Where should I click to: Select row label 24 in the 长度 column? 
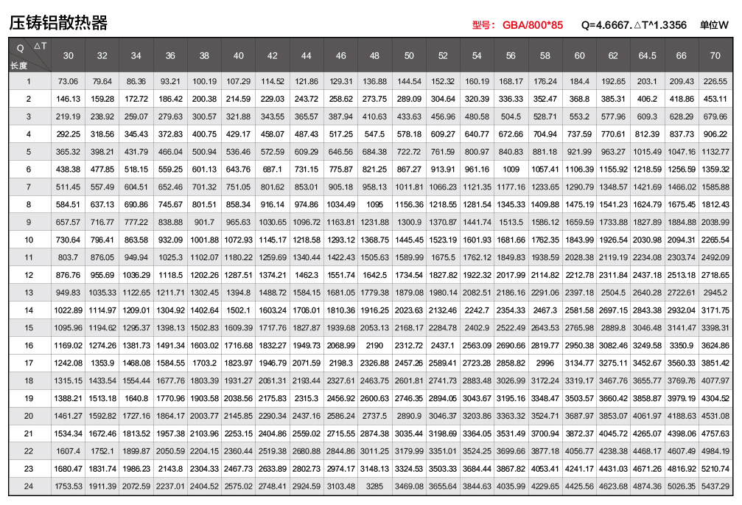pyautogui.click(x=29, y=486)
